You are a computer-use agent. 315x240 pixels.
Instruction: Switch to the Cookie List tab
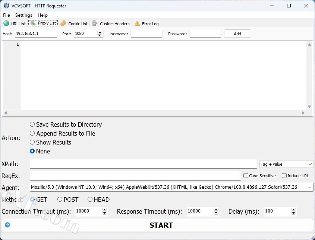(x=74, y=24)
